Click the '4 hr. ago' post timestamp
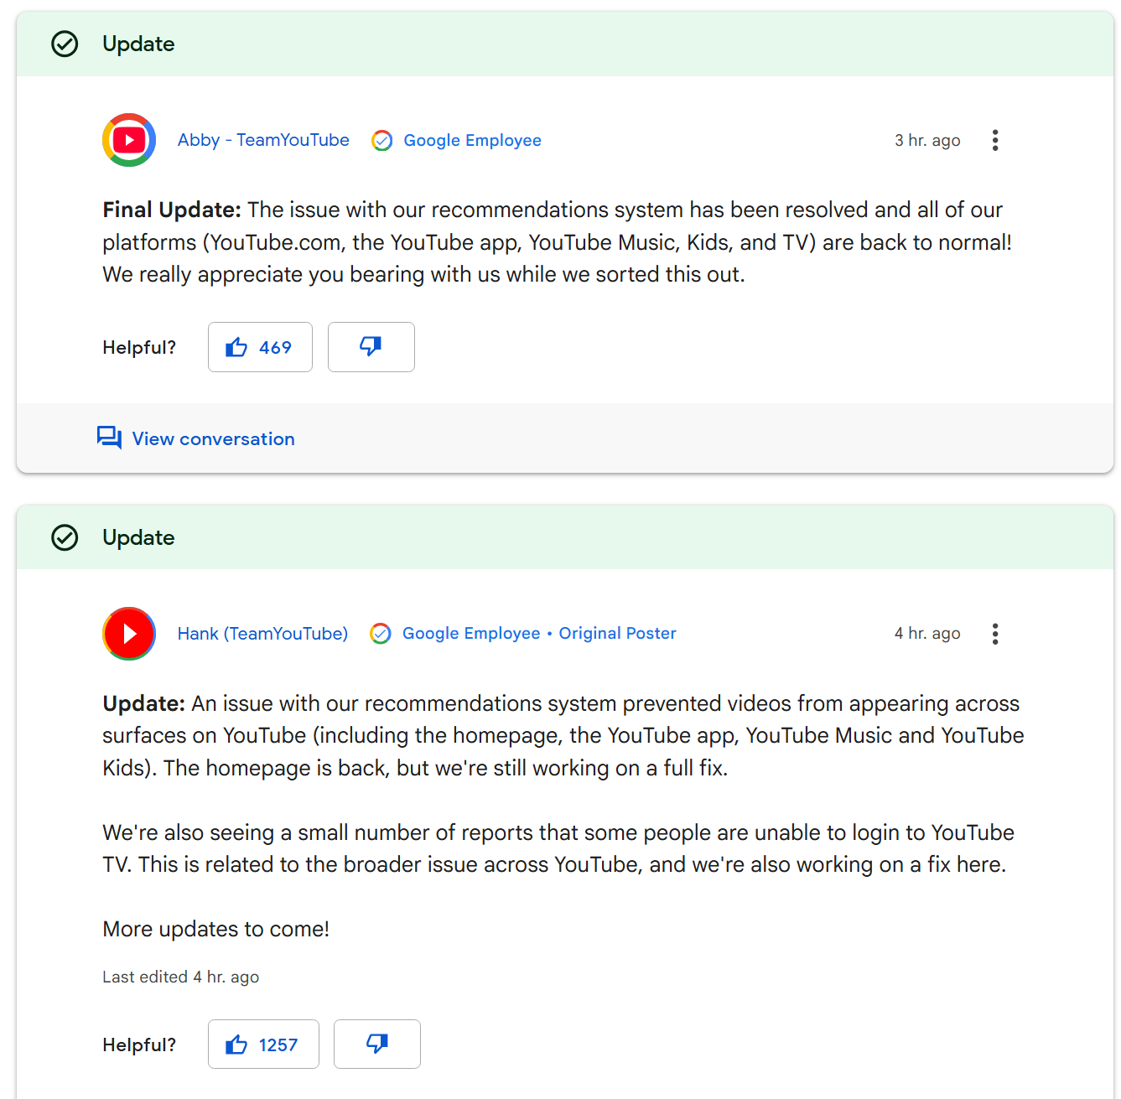 (x=927, y=634)
